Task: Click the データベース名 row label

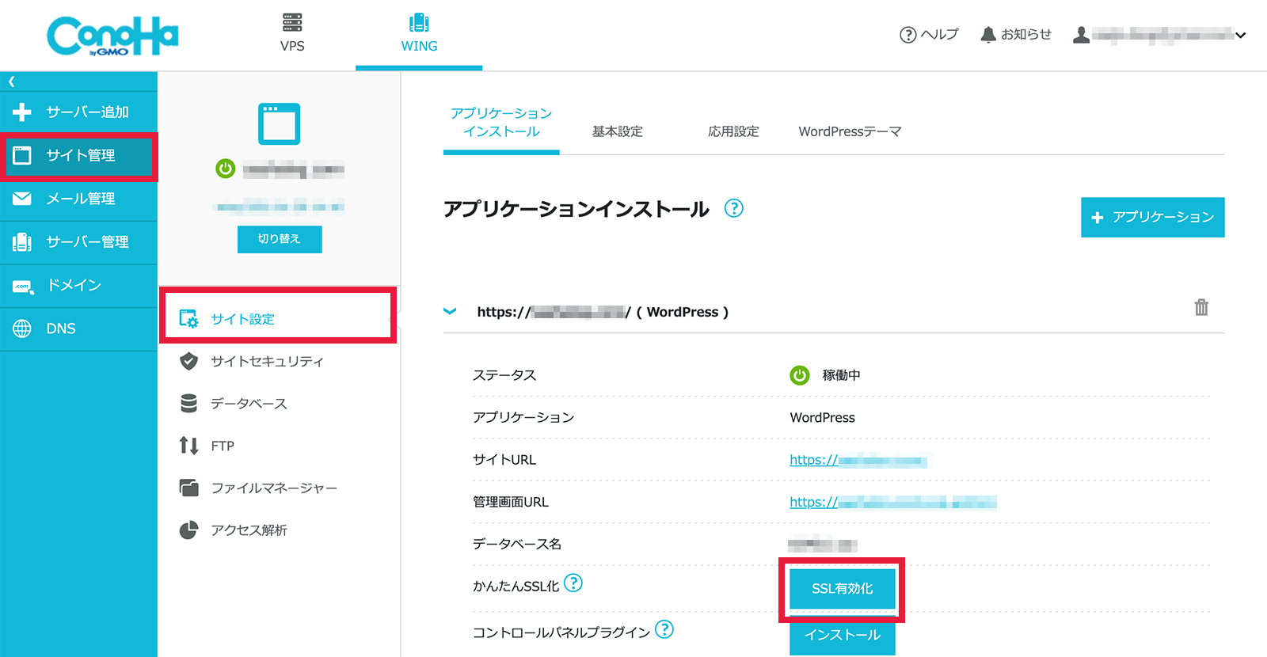Action: [x=517, y=544]
